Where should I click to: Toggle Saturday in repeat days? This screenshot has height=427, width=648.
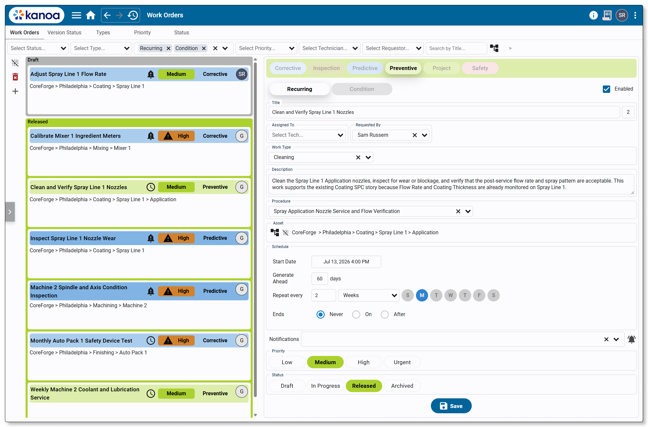494,295
